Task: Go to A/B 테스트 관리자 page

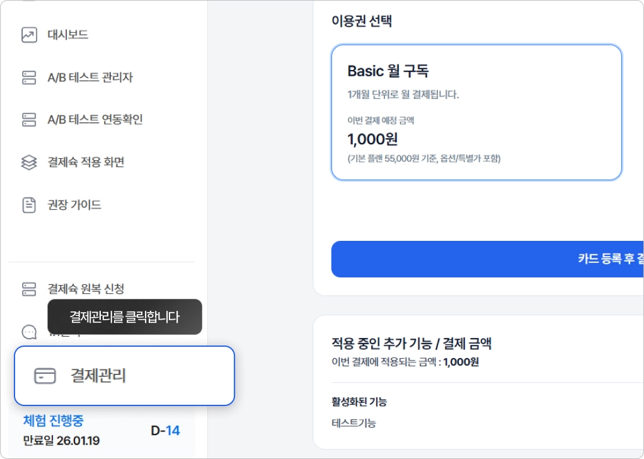Action: coord(90,78)
